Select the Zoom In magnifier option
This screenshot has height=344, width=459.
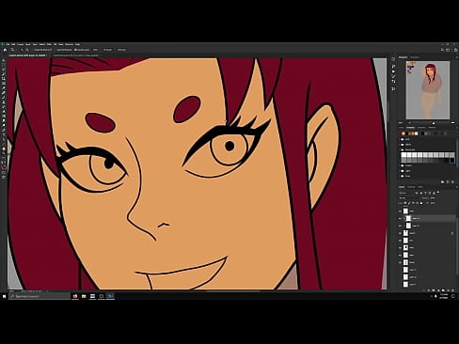[22, 50]
